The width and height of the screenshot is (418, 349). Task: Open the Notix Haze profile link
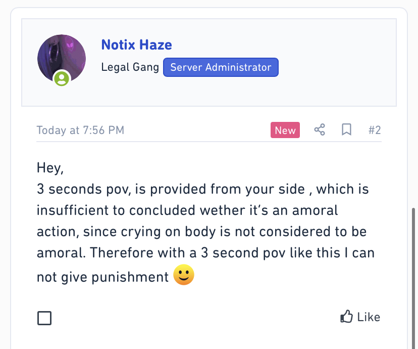(x=136, y=45)
